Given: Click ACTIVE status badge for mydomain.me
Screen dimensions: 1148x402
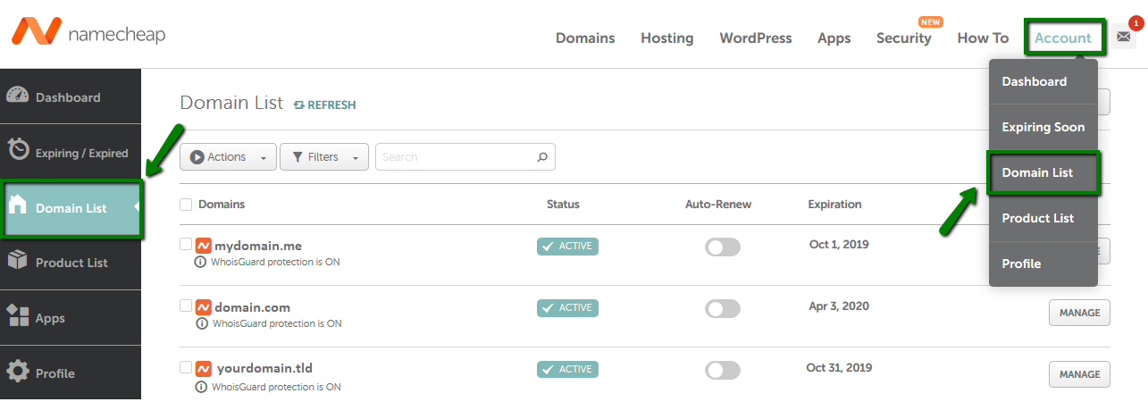Looking at the screenshot, I should [567, 247].
